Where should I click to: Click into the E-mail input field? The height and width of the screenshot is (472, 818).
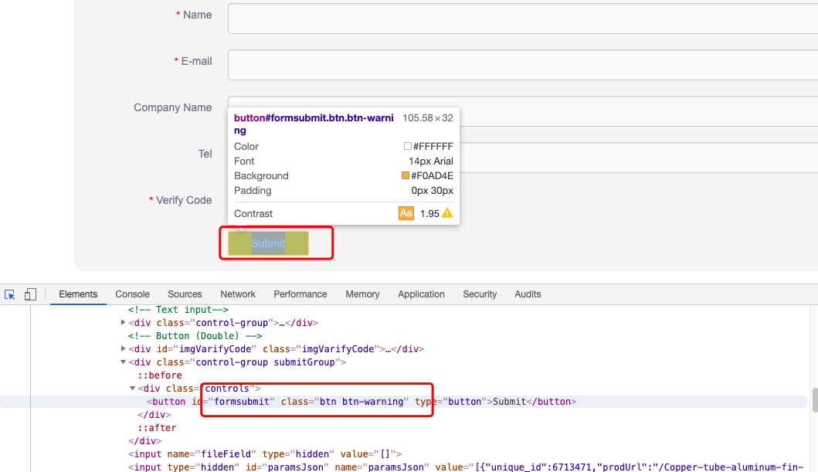coord(522,65)
